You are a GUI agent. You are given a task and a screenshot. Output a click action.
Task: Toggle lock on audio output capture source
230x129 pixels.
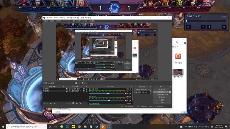[87, 89]
